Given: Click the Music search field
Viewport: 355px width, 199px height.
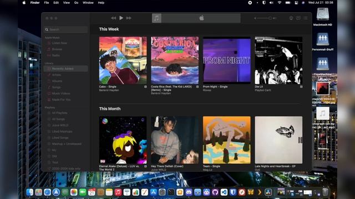Looking at the screenshot, I should (x=66, y=29).
